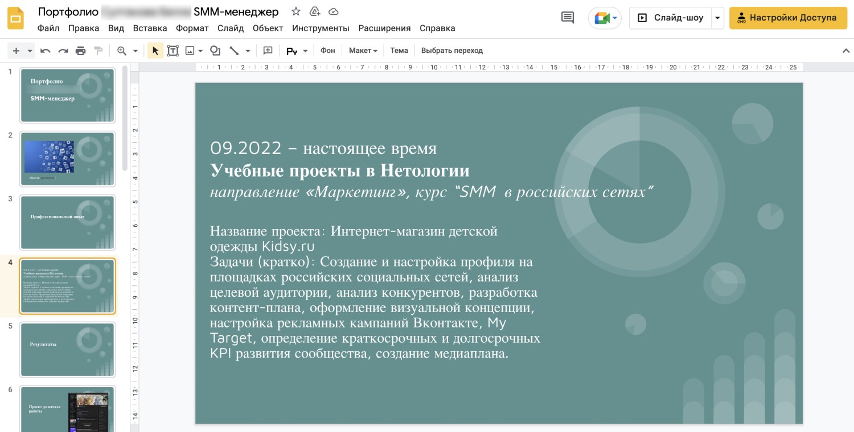This screenshot has height=432, width=854.
Task: Star the presentation document
Action: pos(295,11)
